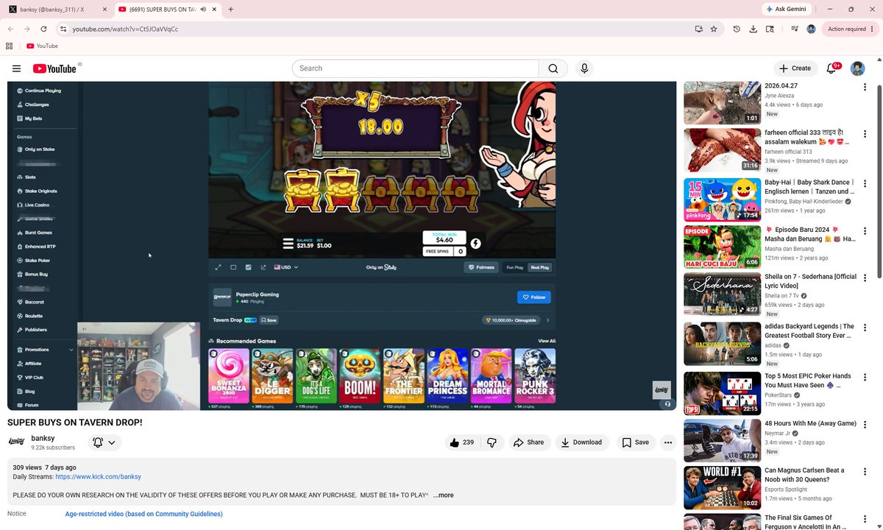Viewport: 883px width, 530px height.
Task: Open the 2026.04.27 video thumbnail
Action: tap(722, 102)
